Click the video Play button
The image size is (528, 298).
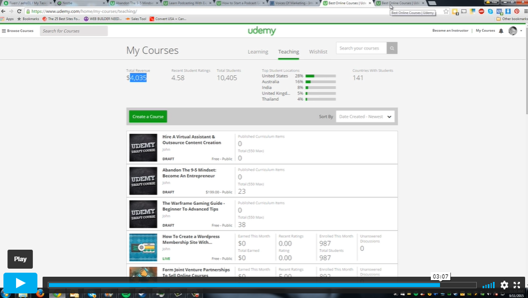click(20, 283)
